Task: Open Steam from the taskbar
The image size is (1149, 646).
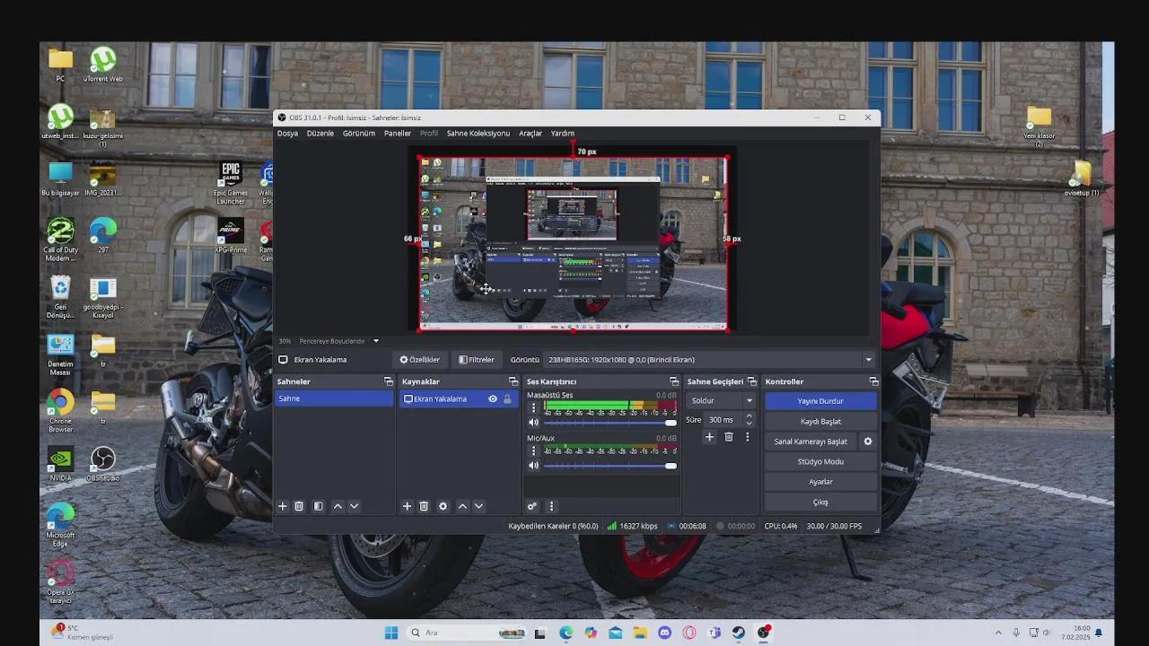Action: tap(739, 633)
